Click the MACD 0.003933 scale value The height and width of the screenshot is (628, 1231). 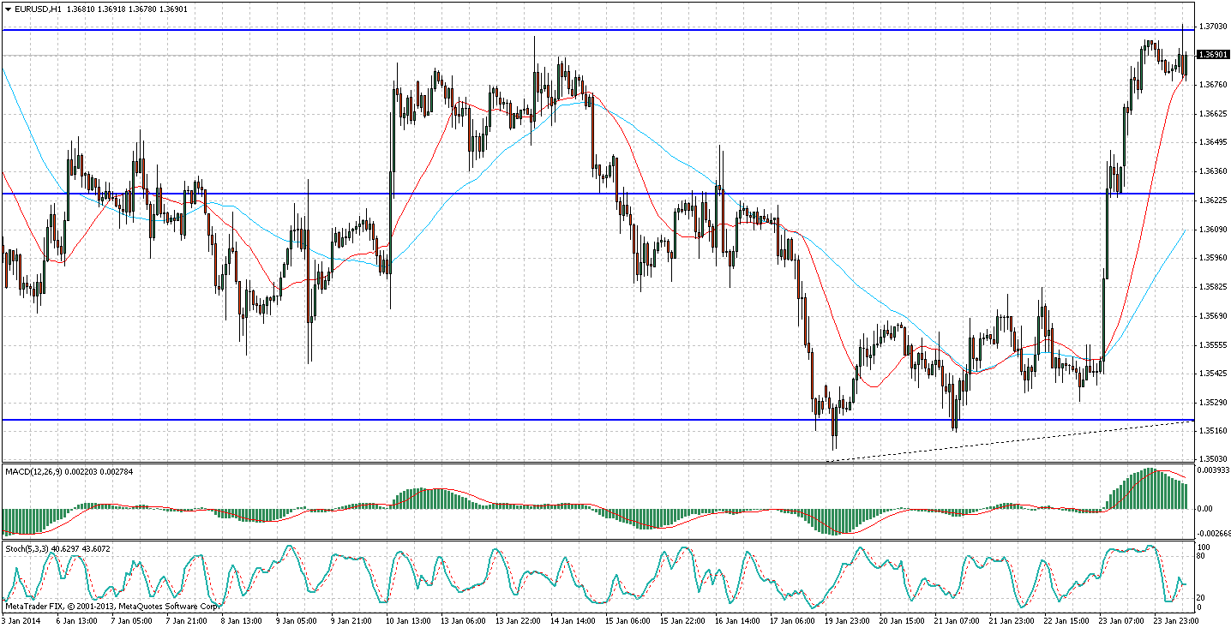1213,470
